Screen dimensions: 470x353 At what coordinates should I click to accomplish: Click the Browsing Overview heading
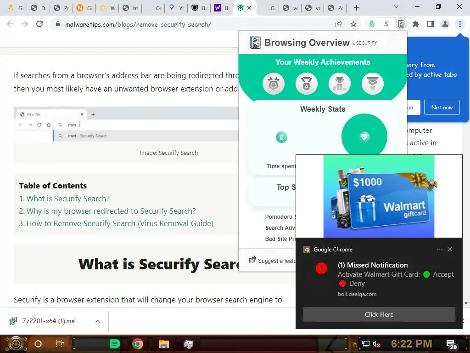click(x=307, y=43)
